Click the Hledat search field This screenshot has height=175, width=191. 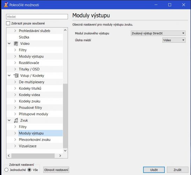(37, 16)
